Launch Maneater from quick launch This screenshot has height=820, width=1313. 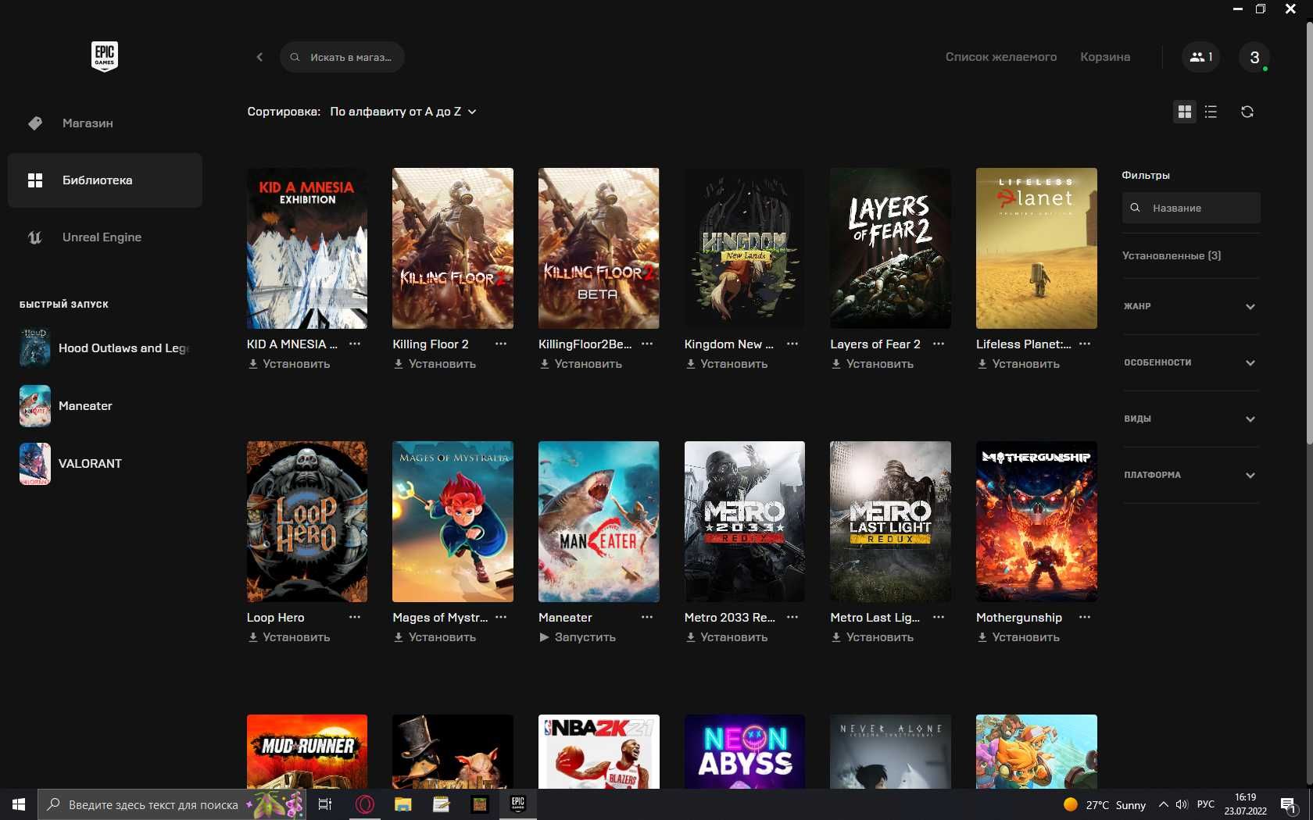coord(105,406)
